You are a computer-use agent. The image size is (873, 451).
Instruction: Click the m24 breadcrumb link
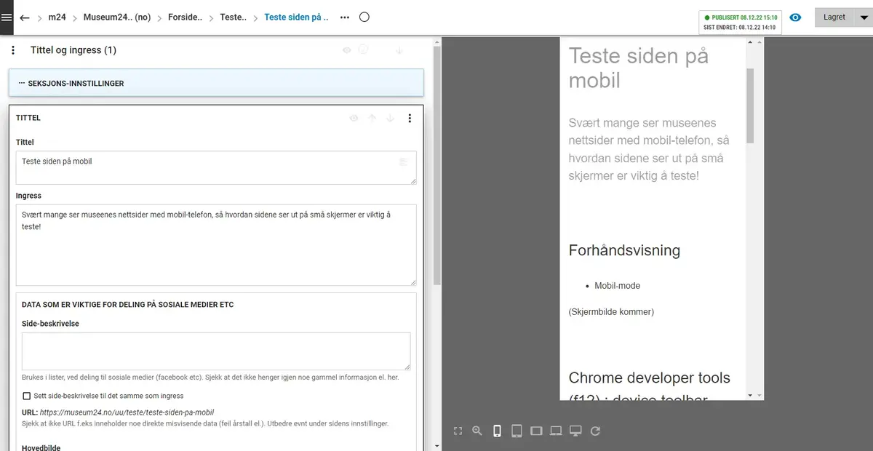[x=57, y=17]
